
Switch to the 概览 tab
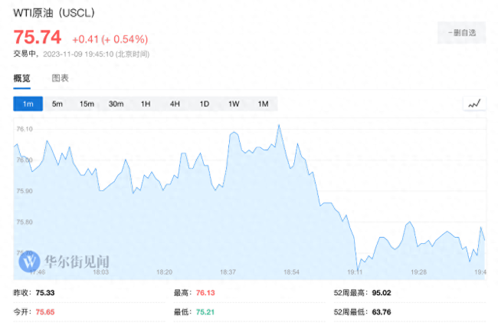coord(22,78)
